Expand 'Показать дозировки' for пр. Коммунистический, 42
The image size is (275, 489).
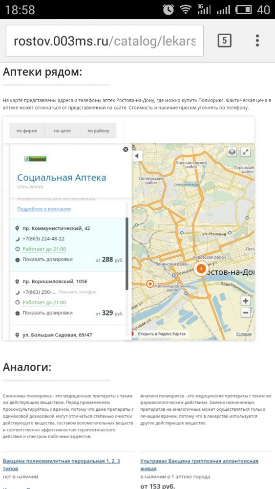(x=48, y=260)
